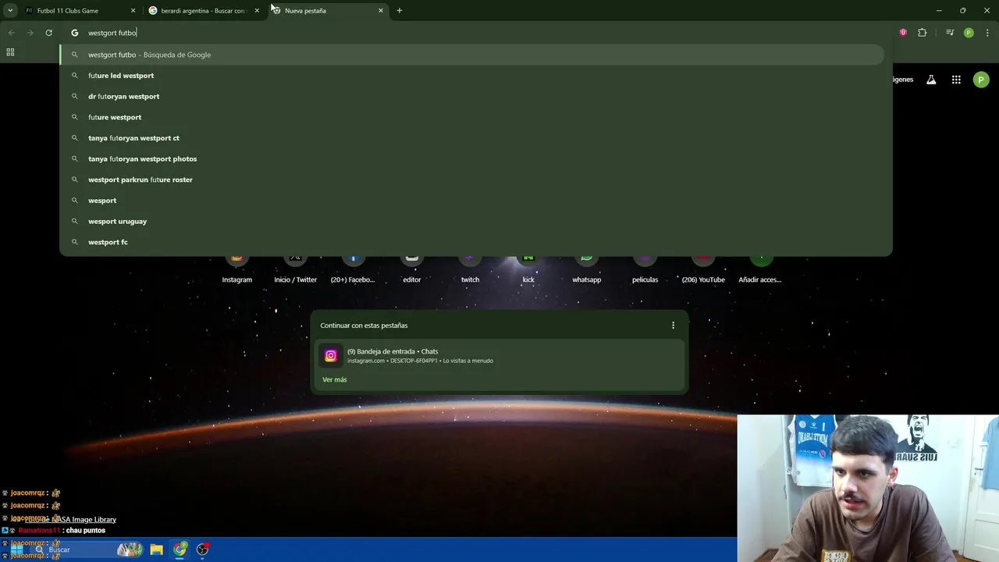Open the Bandeja de entrada Chats Instagram entry
This screenshot has width=999, height=562.
(499, 356)
